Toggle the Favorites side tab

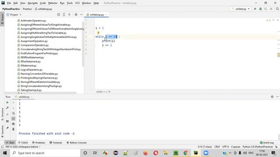tap(2, 131)
